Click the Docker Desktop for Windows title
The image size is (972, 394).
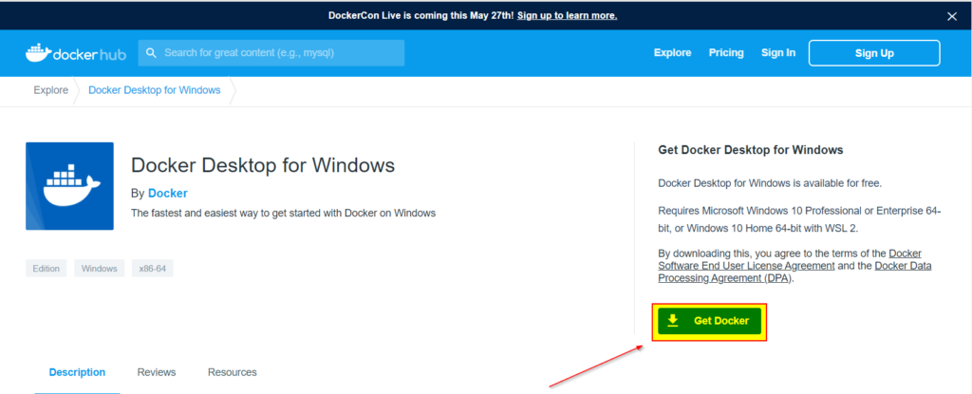263,165
